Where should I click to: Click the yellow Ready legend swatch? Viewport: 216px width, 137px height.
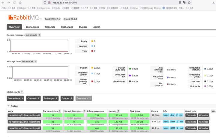coord(92,41)
